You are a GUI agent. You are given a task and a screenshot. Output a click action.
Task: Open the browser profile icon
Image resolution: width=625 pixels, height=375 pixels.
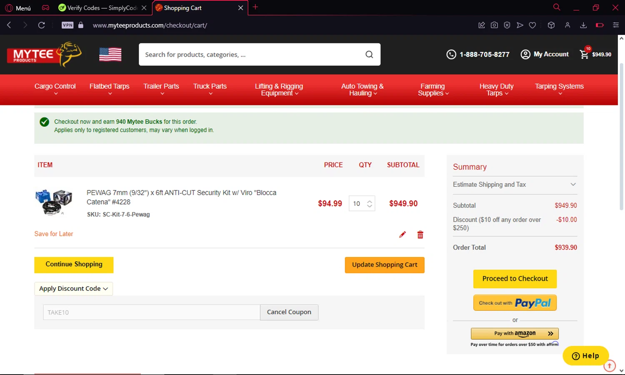[567, 25]
